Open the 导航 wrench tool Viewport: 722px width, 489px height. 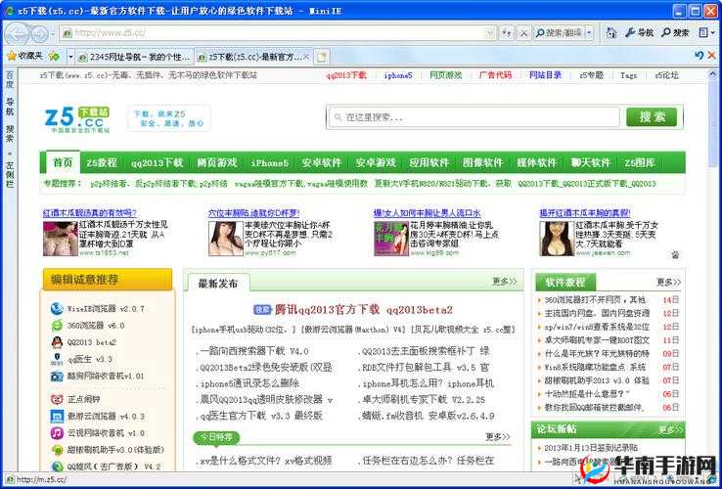tap(639, 32)
